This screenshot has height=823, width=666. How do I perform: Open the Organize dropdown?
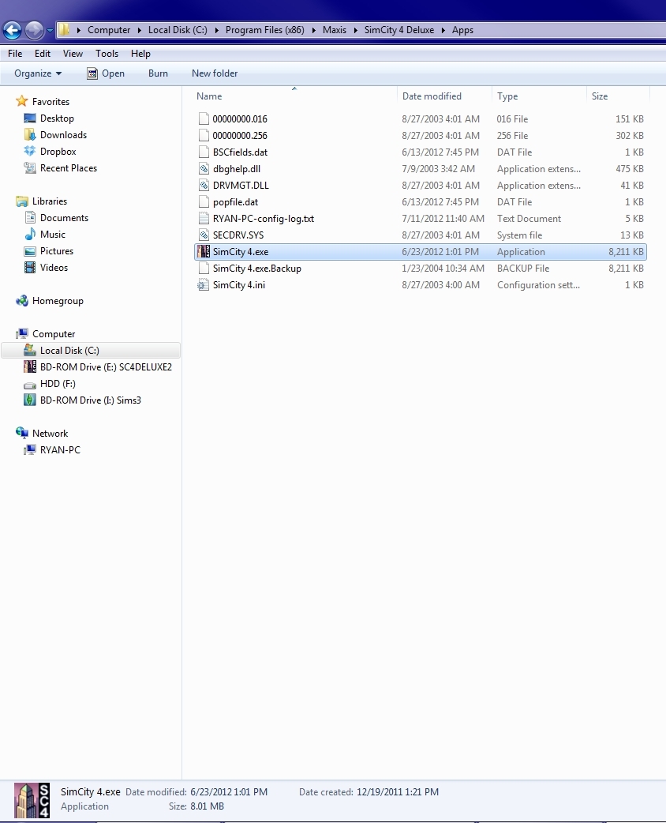[x=38, y=73]
